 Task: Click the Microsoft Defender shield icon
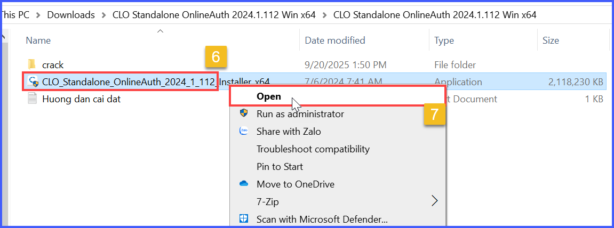click(244, 219)
